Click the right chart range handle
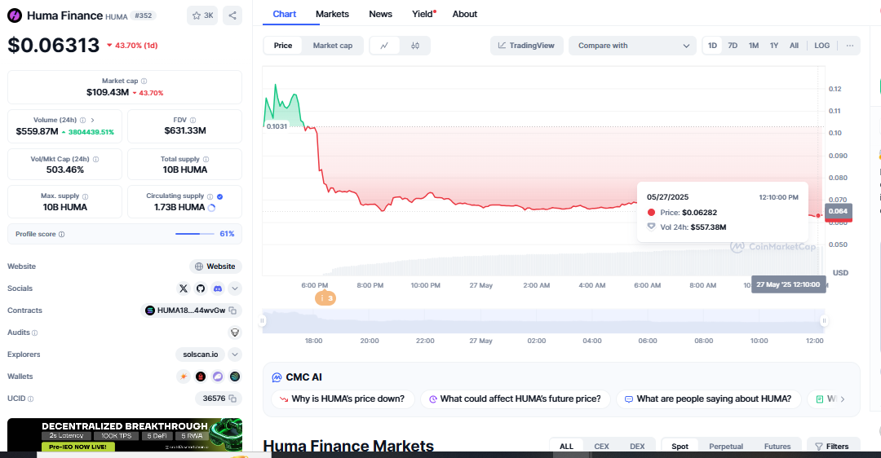Screen dimensions: 881x458 824,321
